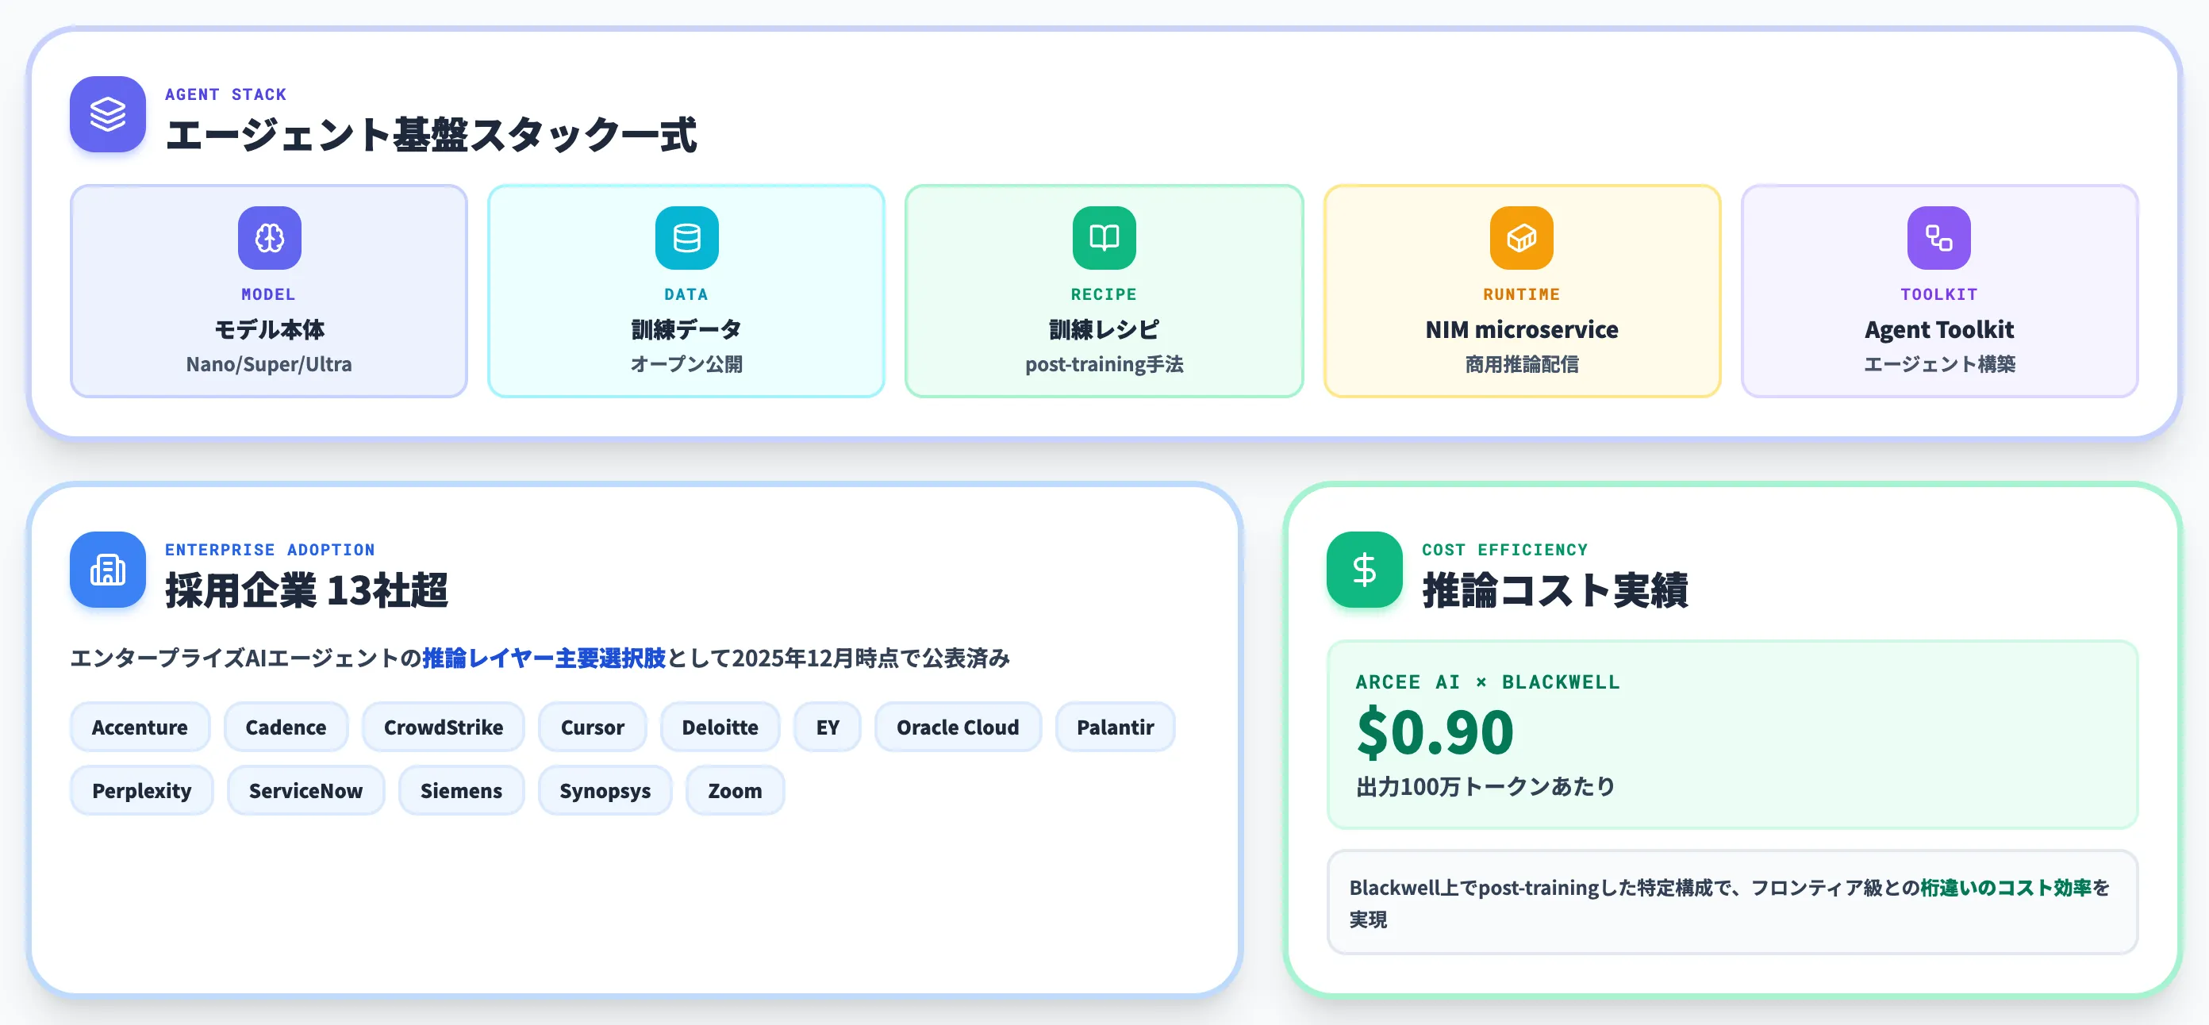
Task: Click the highlighted text 推論レイヤー主要選択肢
Action: [544, 658]
